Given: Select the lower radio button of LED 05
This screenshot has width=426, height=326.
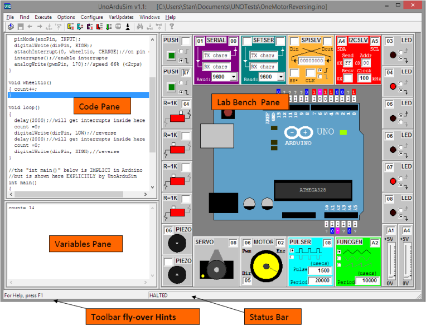Looking at the screenshot, I should tap(400, 122).
